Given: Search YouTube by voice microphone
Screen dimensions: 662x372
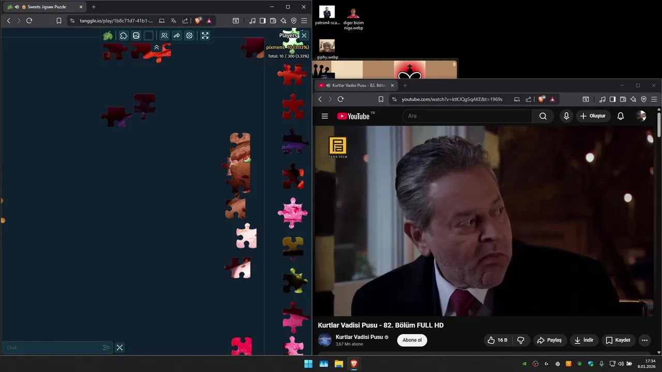Looking at the screenshot, I should (566, 116).
